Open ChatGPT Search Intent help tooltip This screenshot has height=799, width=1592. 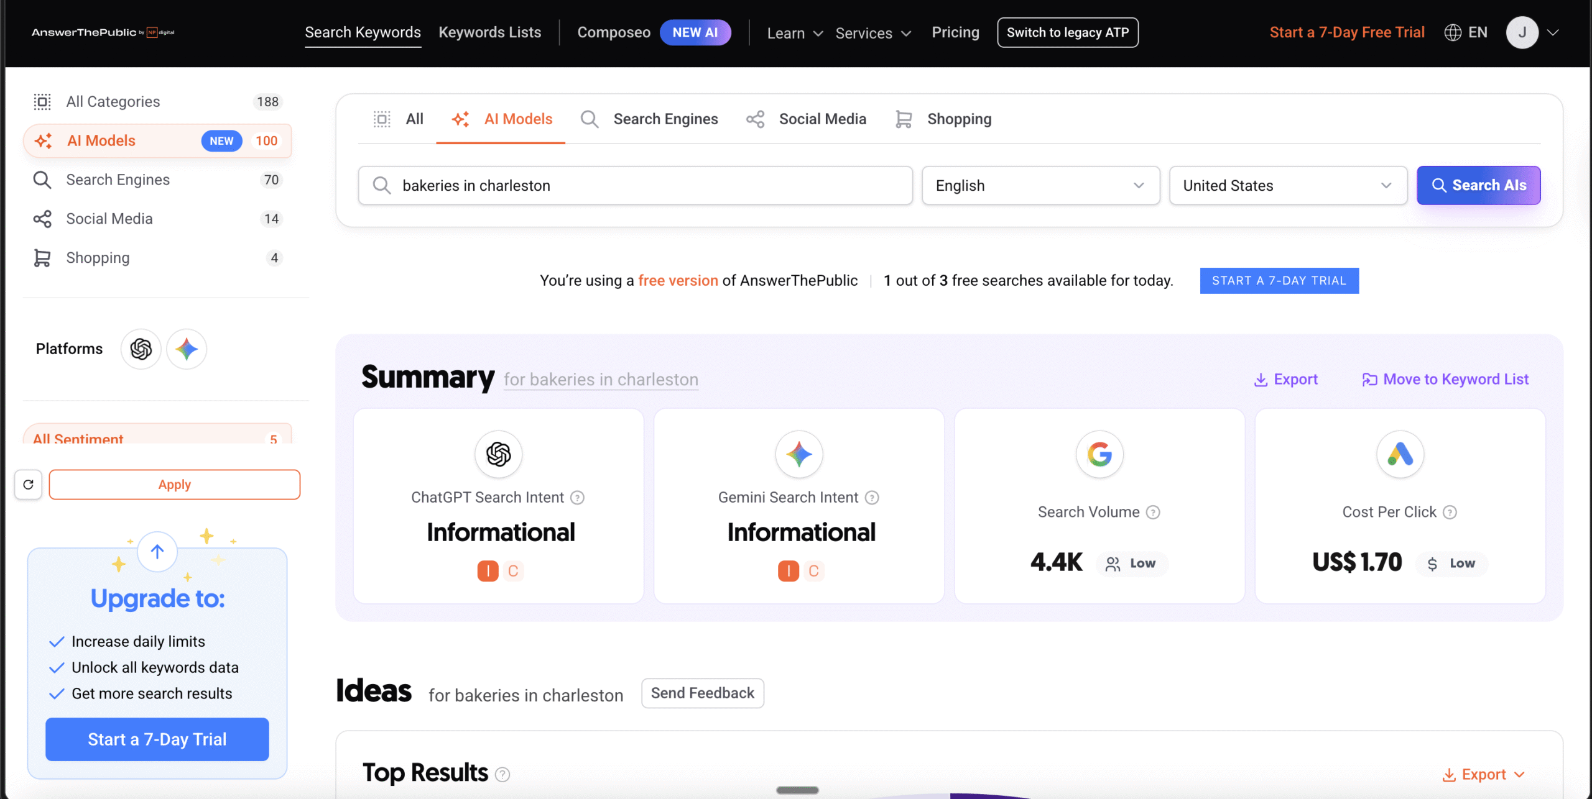(x=578, y=498)
